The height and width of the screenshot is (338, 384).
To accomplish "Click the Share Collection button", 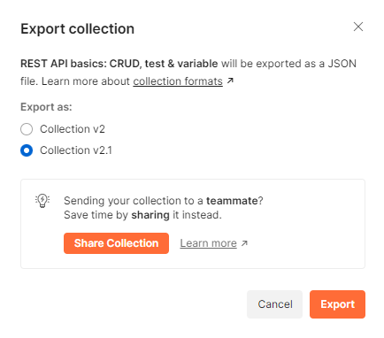I will tap(116, 243).
